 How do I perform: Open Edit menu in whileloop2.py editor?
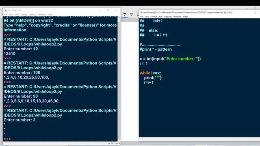pyautogui.click(x=147, y=17)
